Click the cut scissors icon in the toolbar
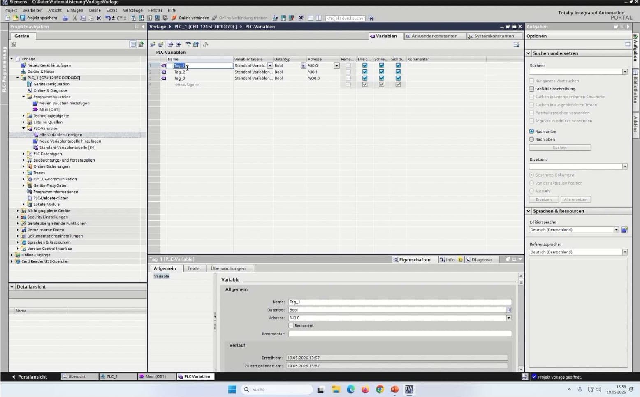Viewport: 640px width, 397px height. click(74, 18)
